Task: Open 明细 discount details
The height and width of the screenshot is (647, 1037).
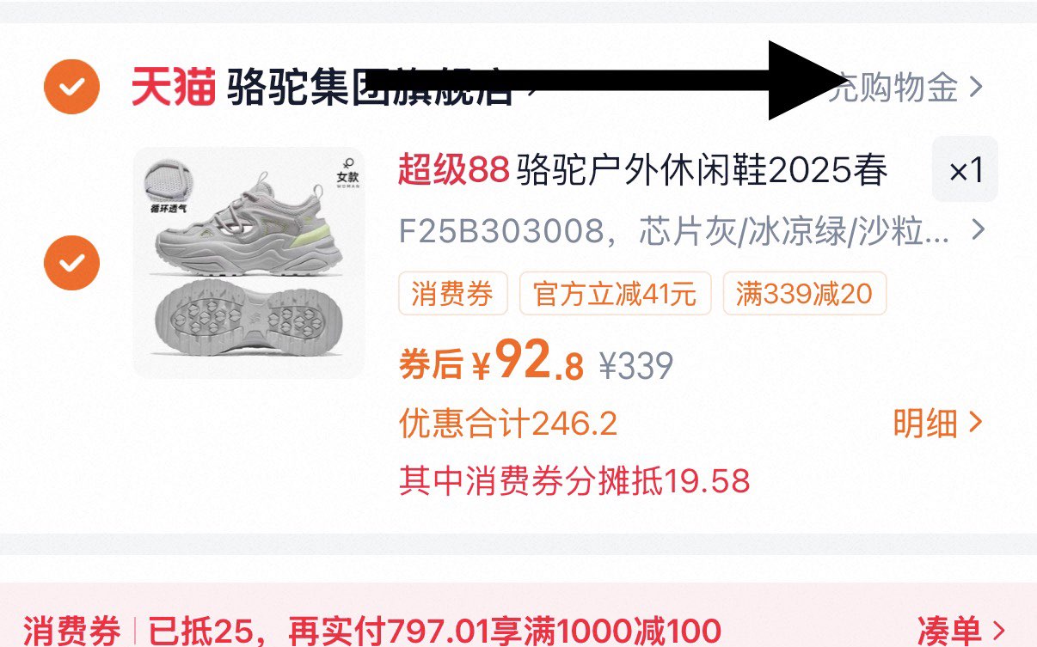Action: point(937,423)
